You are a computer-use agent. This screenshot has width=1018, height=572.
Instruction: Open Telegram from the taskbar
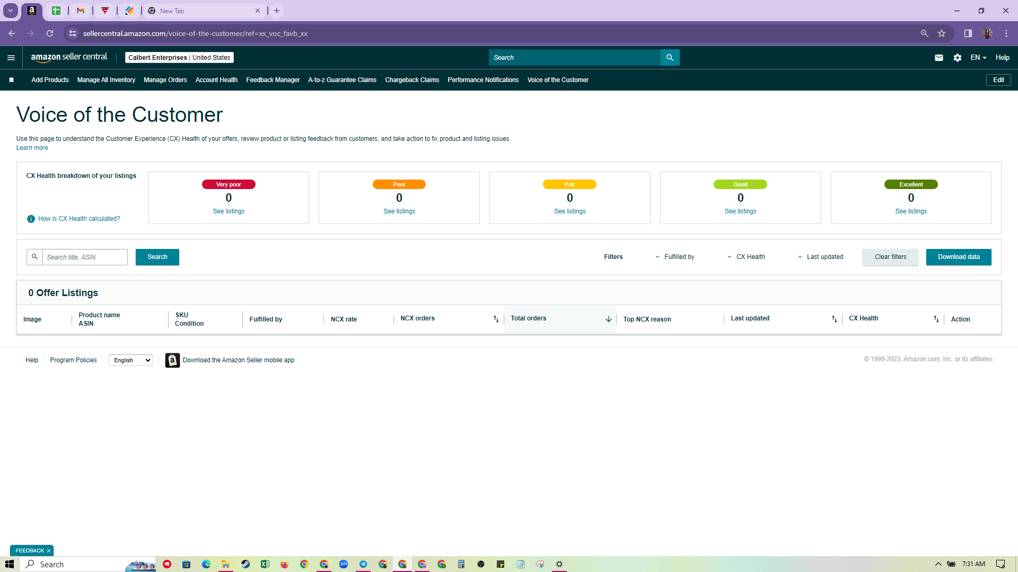363,564
